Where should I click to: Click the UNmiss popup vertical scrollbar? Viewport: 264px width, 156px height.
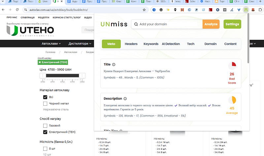248,38
